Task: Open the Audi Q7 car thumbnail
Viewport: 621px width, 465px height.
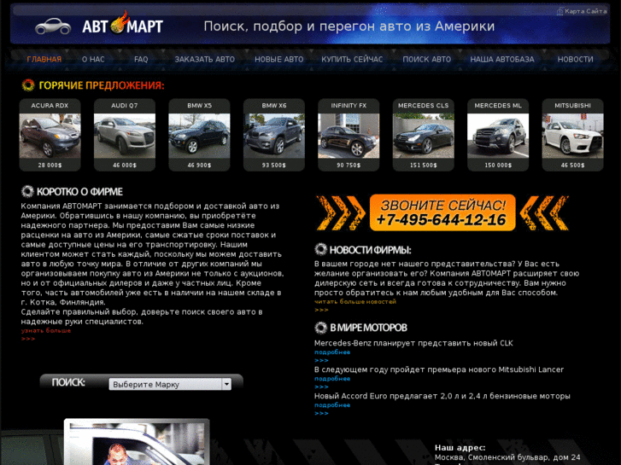Action: coord(125,136)
